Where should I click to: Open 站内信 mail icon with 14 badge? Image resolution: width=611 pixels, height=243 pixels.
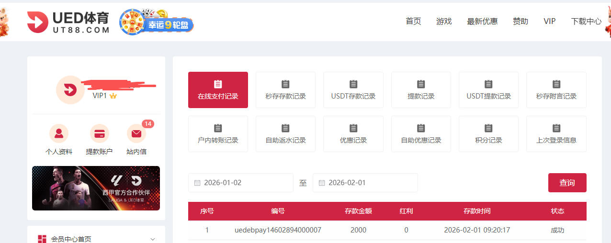click(136, 133)
